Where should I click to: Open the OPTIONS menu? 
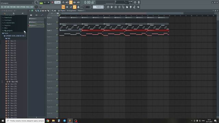tap(23, 7)
